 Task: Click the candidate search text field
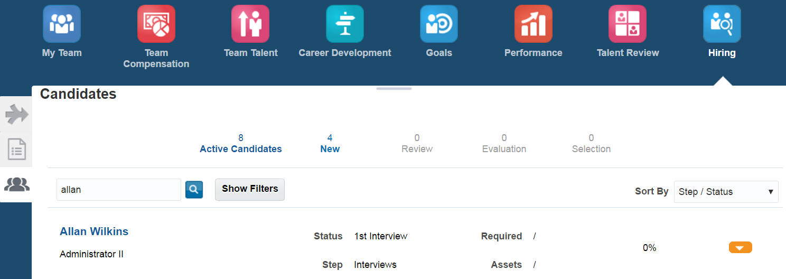tap(118, 190)
